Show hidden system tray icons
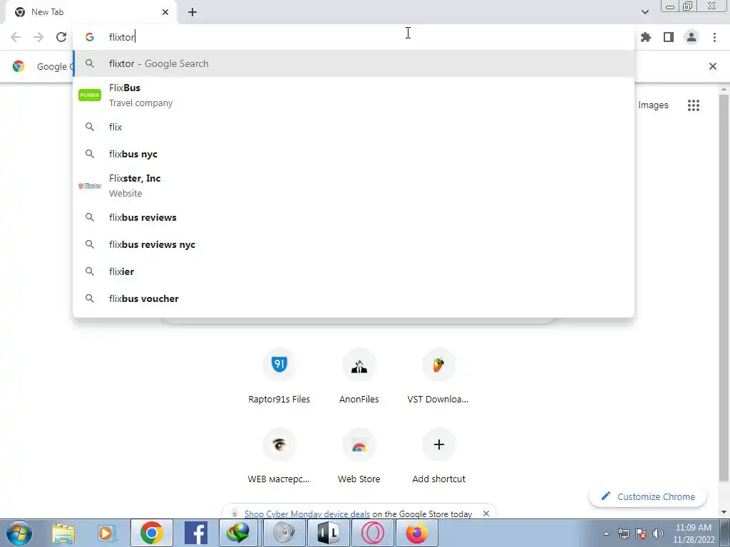 tap(606, 533)
